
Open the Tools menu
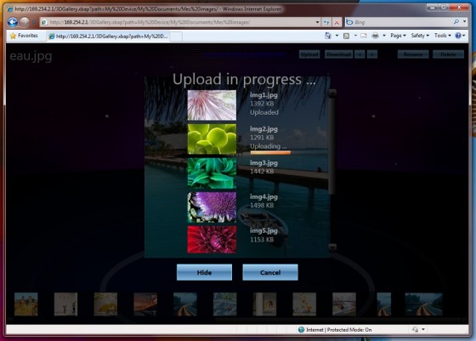tap(442, 36)
